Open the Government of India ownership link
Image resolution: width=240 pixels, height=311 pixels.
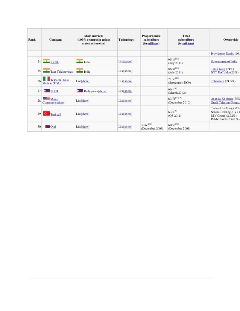[x=224, y=61]
